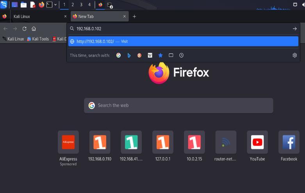Search this time with Wikipedia
The height and width of the screenshot is (193, 305).
[150, 55]
